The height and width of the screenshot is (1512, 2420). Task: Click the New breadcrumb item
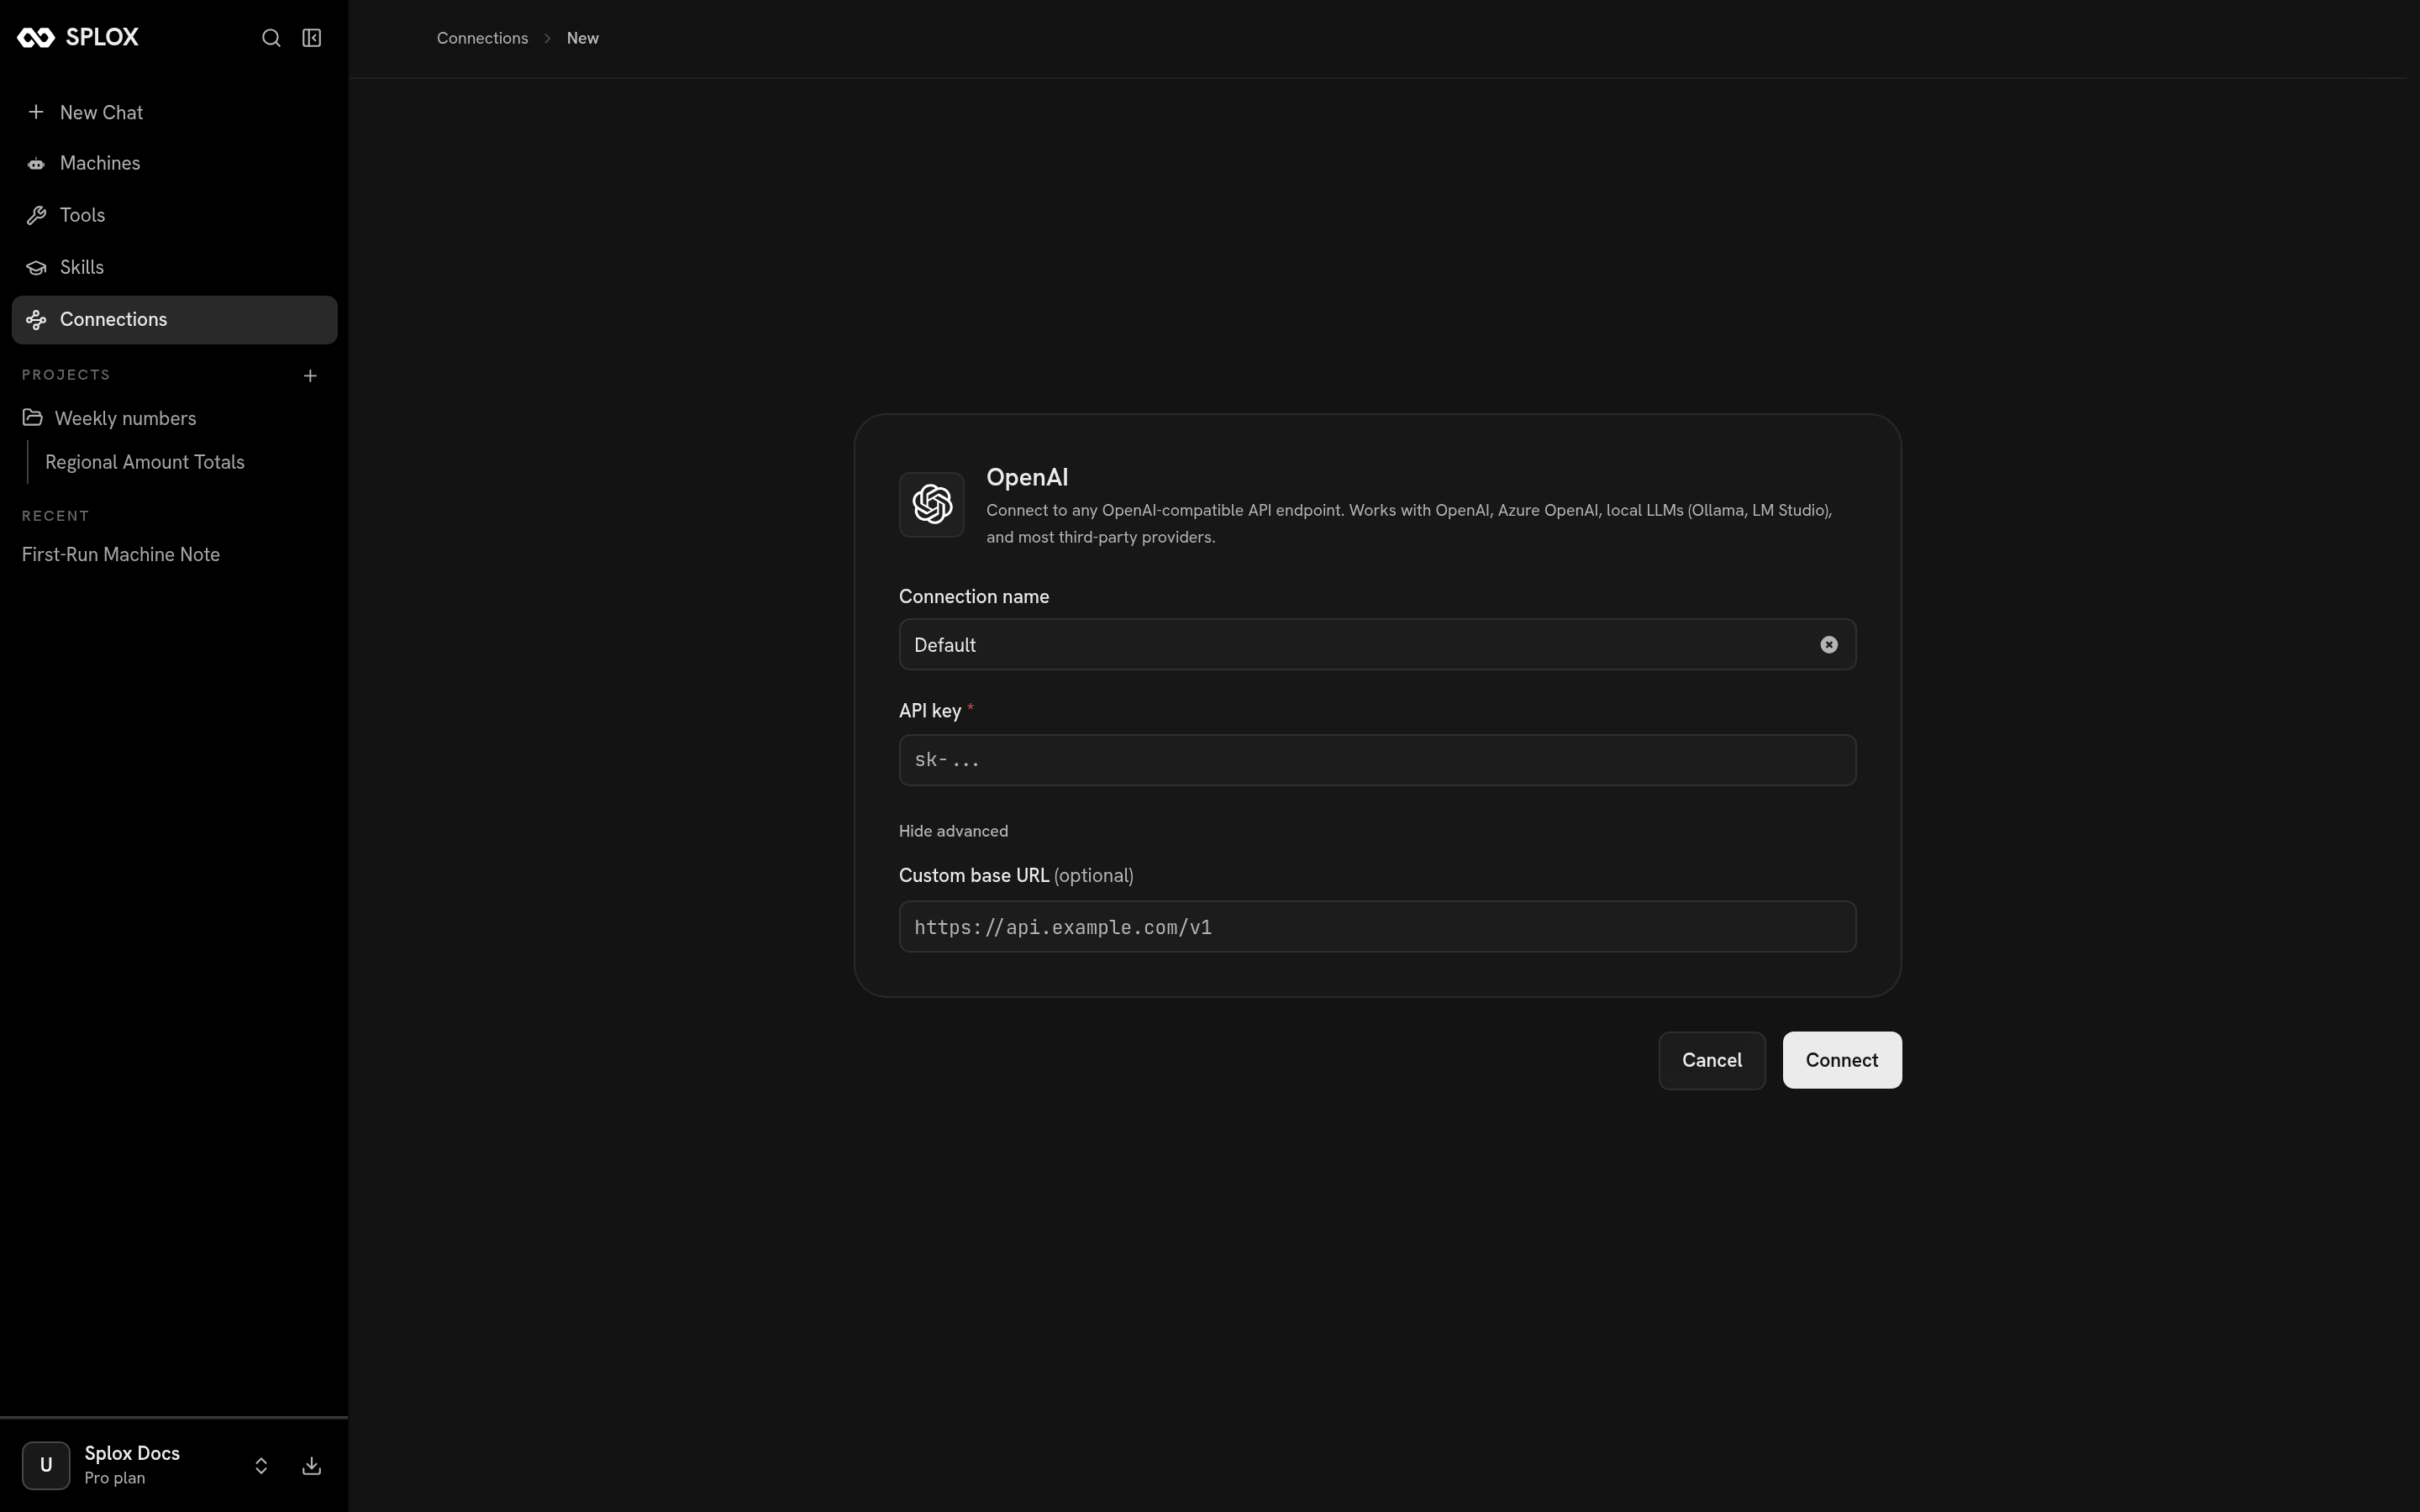(583, 38)
